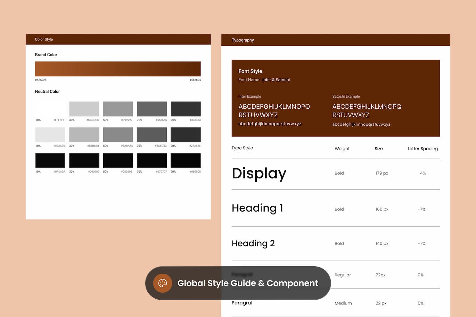Image resolution: width=476 pixels, height=317 pixels.
Task: Click the Display type style sample
Action: 259,173
